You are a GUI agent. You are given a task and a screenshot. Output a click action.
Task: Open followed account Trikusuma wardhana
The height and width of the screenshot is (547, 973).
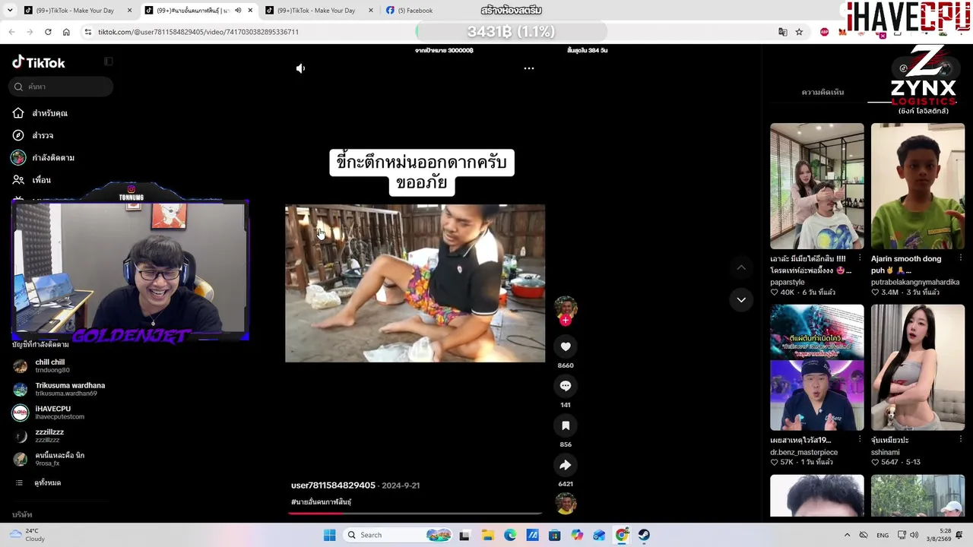59,389
